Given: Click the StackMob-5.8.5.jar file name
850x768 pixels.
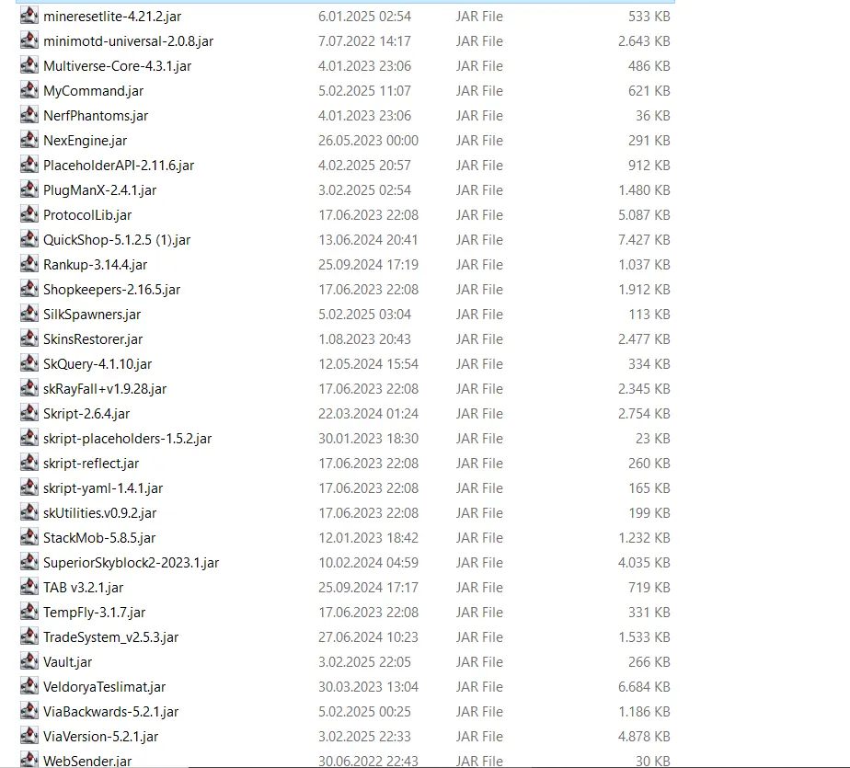Looking at the screenshot, I should pos(99,538).
